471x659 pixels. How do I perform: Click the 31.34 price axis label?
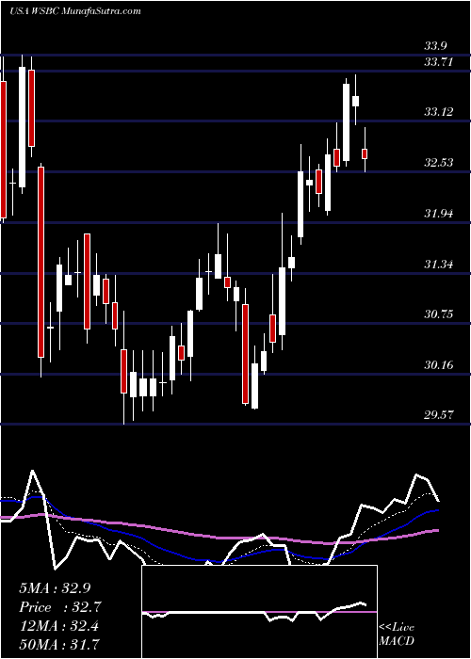tap(439, 265)
